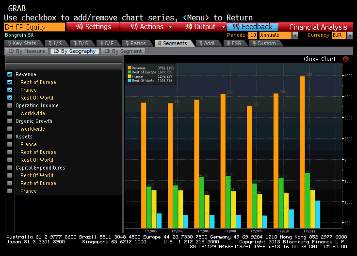The image size is (357, 256).
Task: Check France under Capital Expenditures
Action: click(10, 191)
